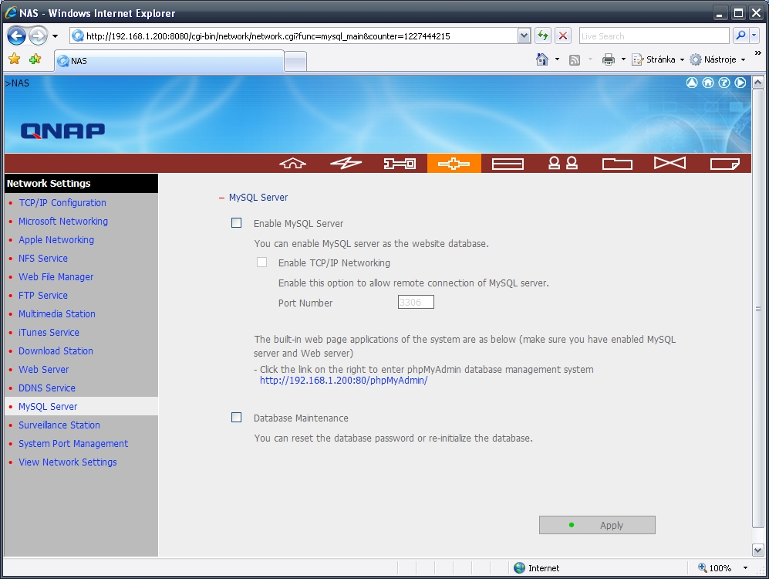Go back with the browser Back button

(17, 36)
